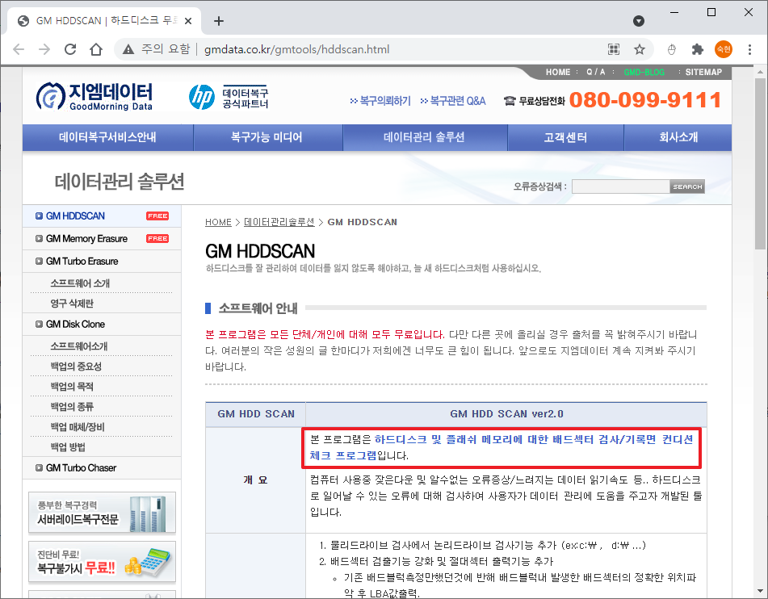Image resolution: width=768 pixels, height=599 pixels.
Task: Open the 데이터복구서비스안내 menu
Action: (107, 137)
